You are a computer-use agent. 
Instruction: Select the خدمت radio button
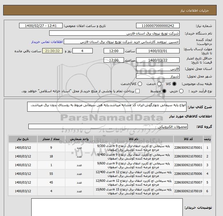pyautogui.click(x=159, y=84)
